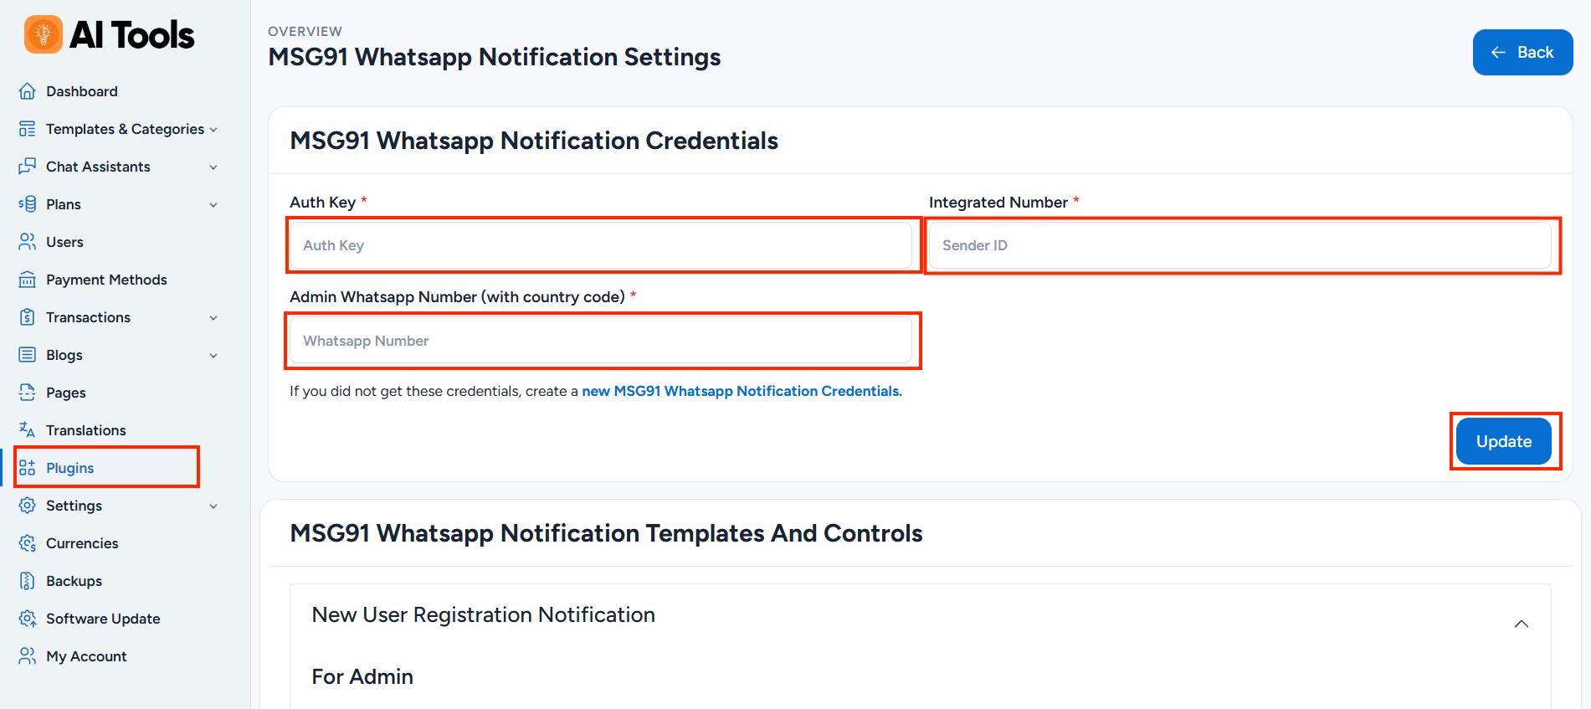
Task: Open new MSG91 Whatsapp Notification Credentials link
Action: click(742, 391)
